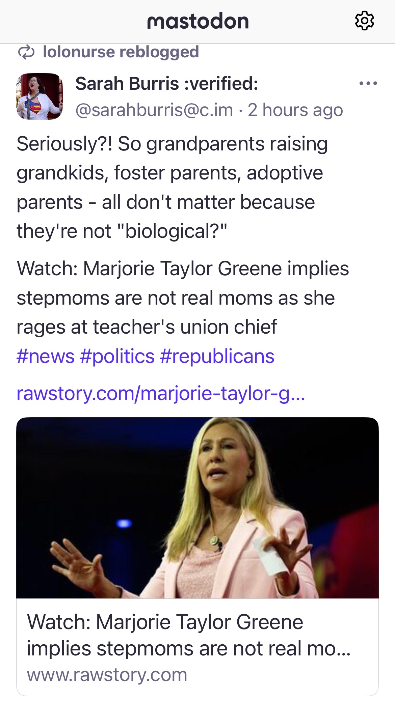Open the '2 hours ago' timestamp
Image resolution: width=395 pixels, height=703 pixels.
[x=295, y=110]
